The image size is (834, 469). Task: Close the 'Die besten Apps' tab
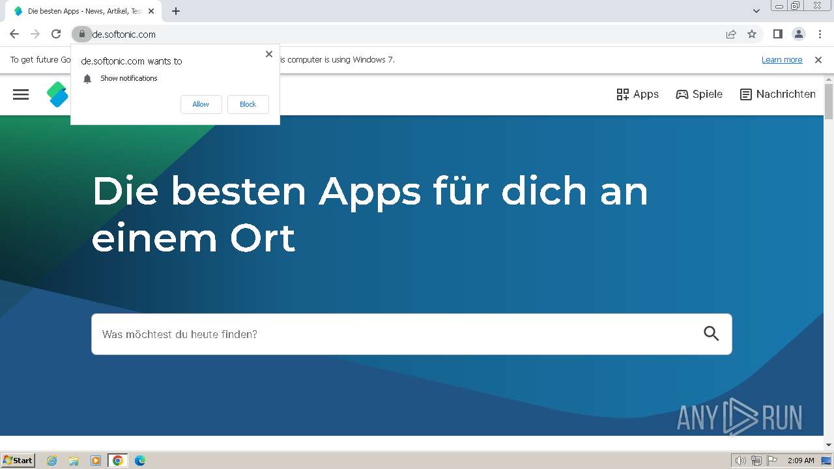point(151,11)
